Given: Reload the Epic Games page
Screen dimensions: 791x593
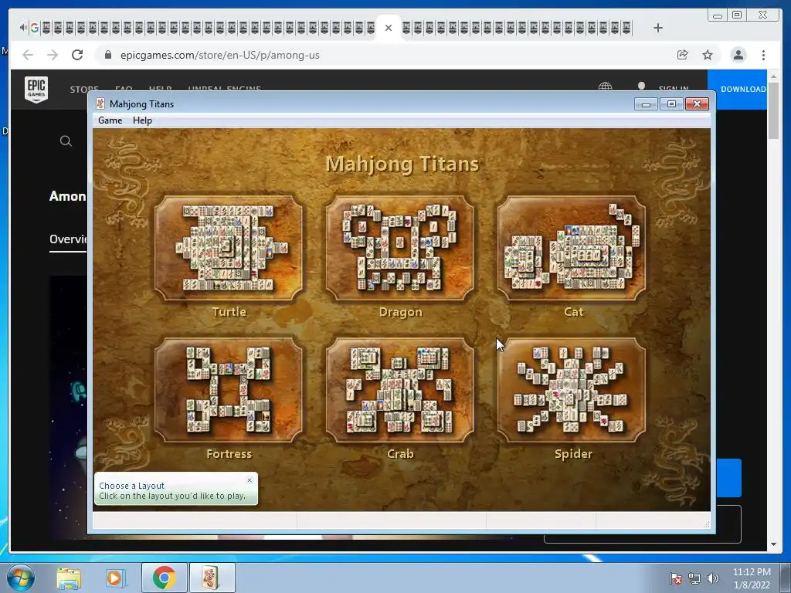Looking at the screenshot, I should point(77,55).
